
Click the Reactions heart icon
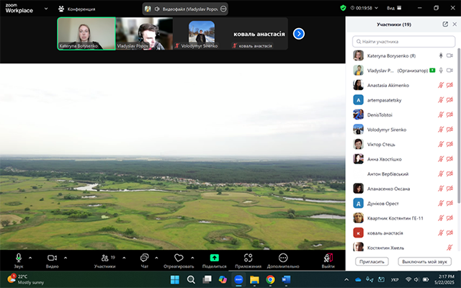[x=179, y=258]
